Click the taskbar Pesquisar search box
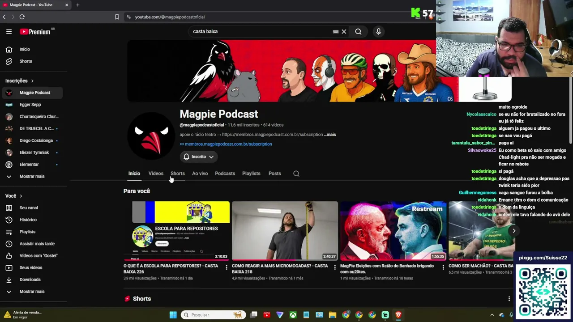573x322 pixels. click(214, 315)
